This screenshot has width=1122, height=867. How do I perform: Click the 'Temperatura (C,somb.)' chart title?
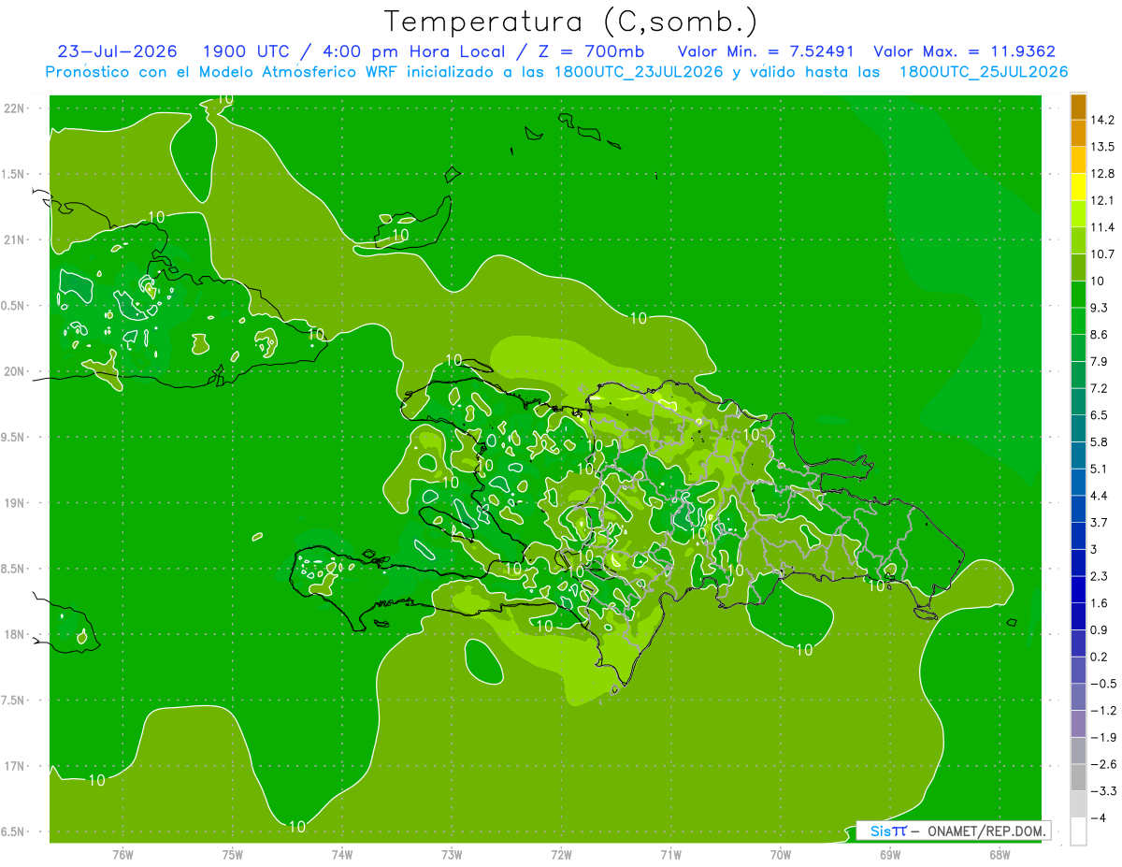[x=570, y=22]
